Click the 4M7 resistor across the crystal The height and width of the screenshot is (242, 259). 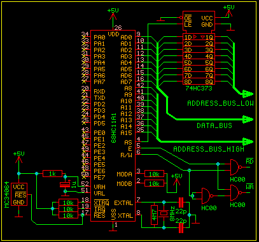[154, 215]
